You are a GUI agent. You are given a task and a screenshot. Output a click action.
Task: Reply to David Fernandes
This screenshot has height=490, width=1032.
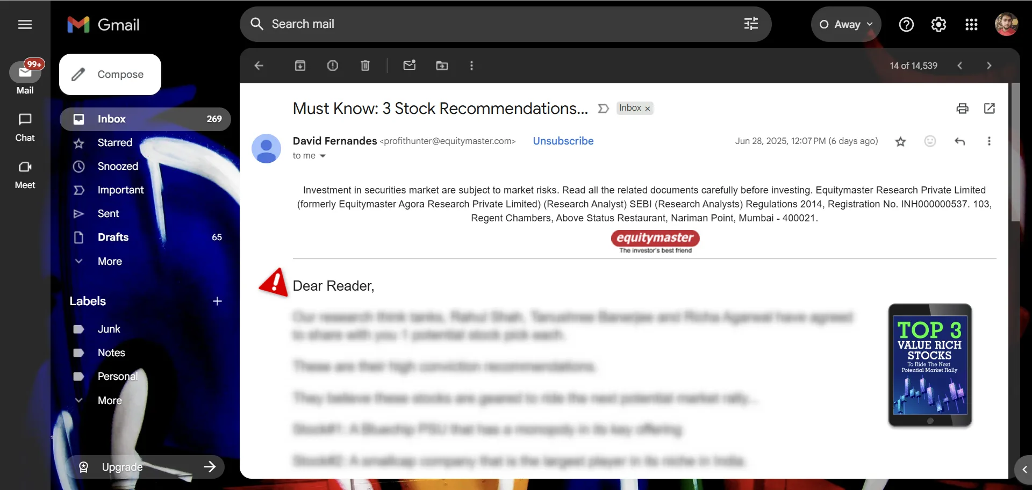pyautogui.click(x=960, y=141)
